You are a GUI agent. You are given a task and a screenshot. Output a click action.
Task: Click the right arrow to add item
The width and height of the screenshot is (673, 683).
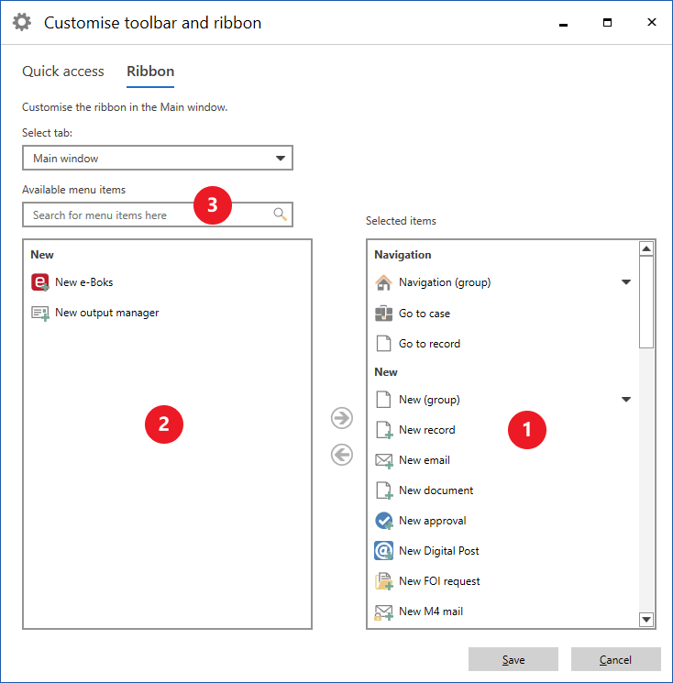click(x=342, y=419)
